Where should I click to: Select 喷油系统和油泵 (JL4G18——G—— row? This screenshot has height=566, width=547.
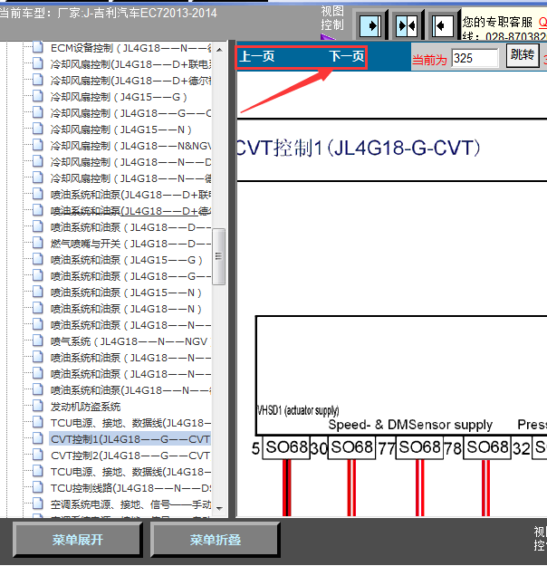[x=130, y=276]
